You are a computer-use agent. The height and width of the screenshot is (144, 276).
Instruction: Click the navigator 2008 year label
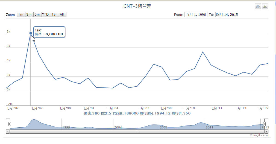click(164, 127)
